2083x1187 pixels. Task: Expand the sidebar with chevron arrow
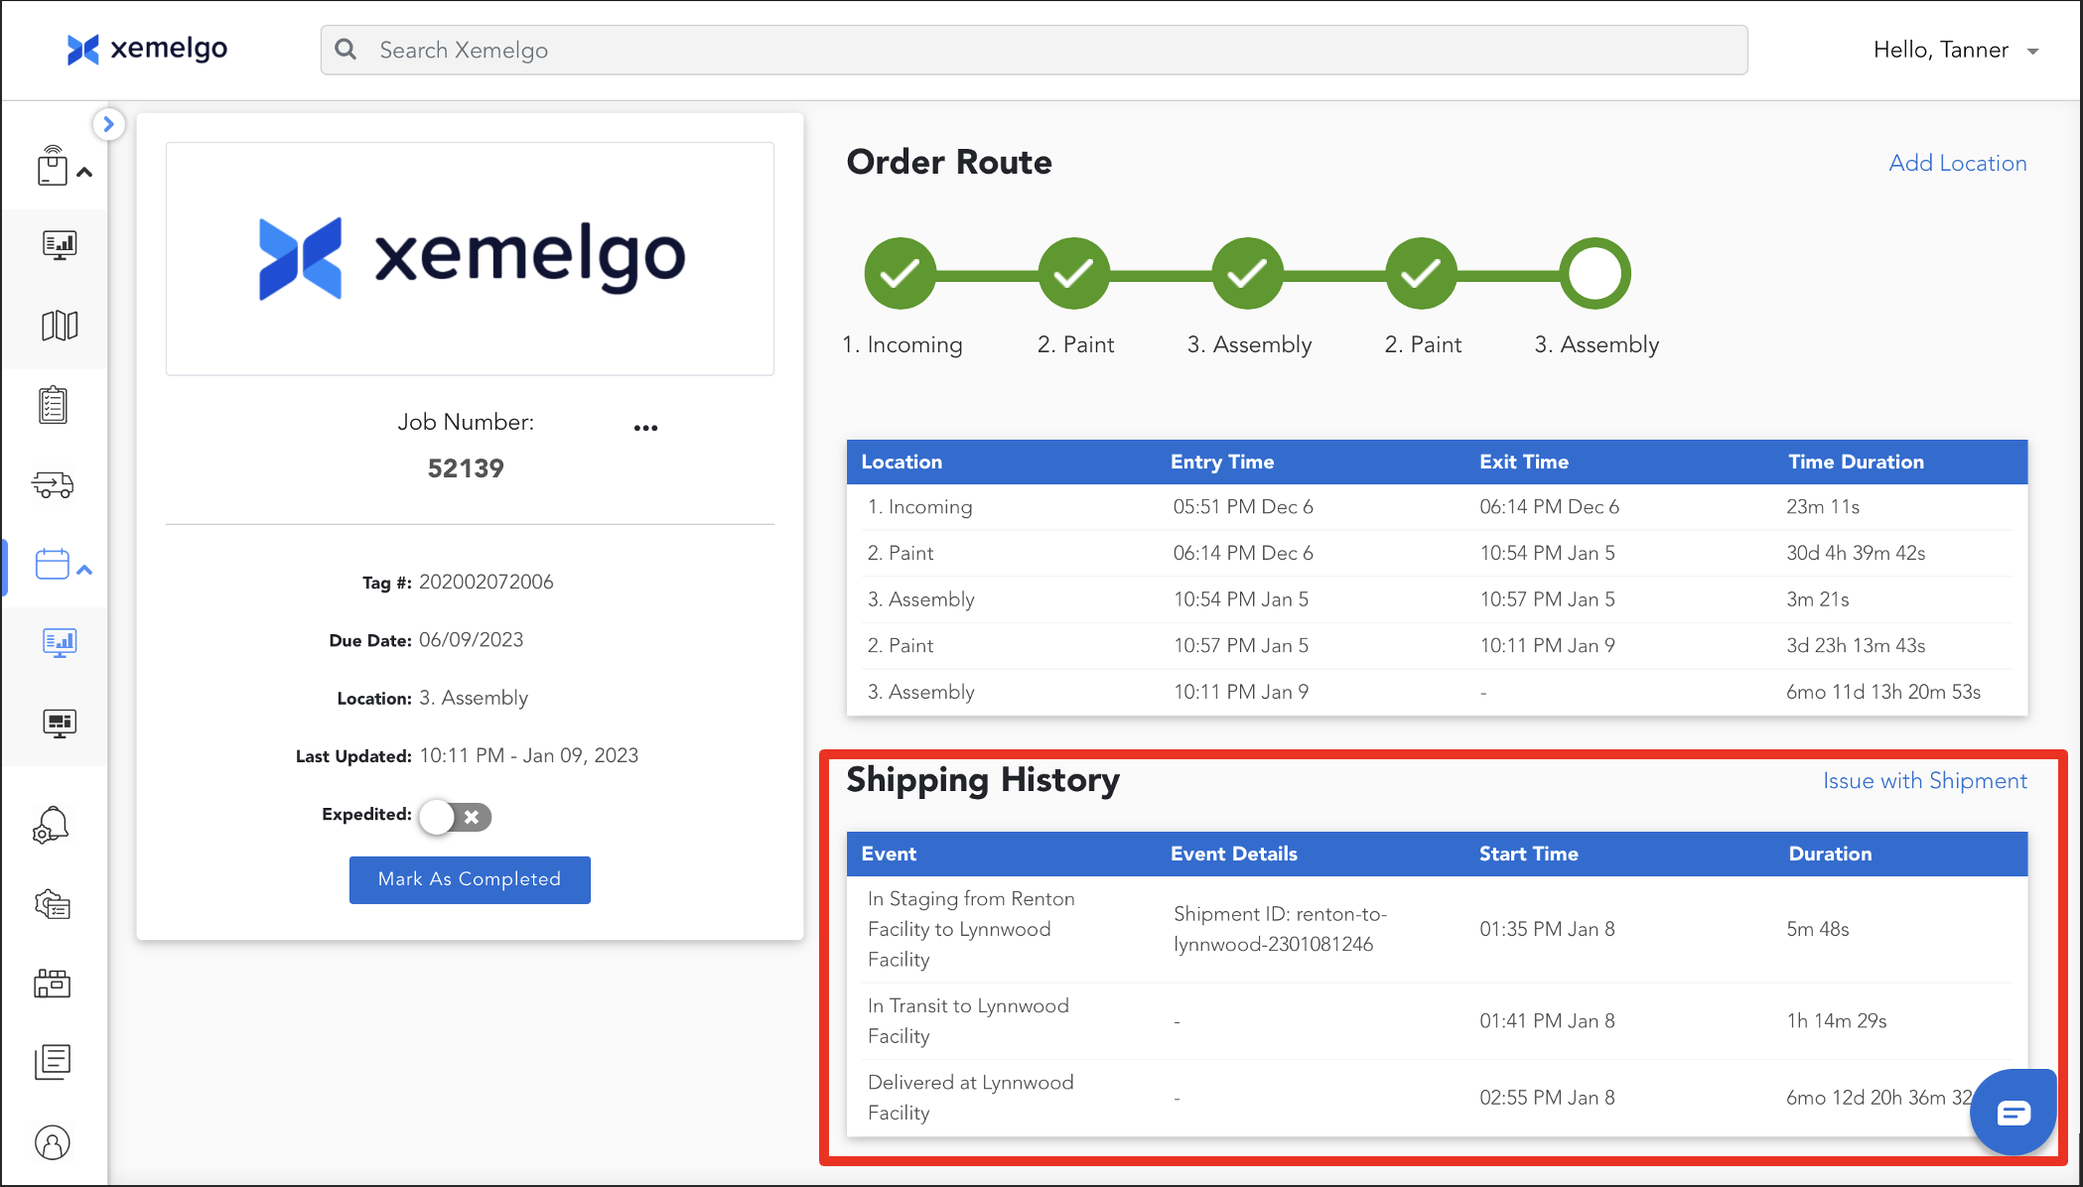pos(108,125)
